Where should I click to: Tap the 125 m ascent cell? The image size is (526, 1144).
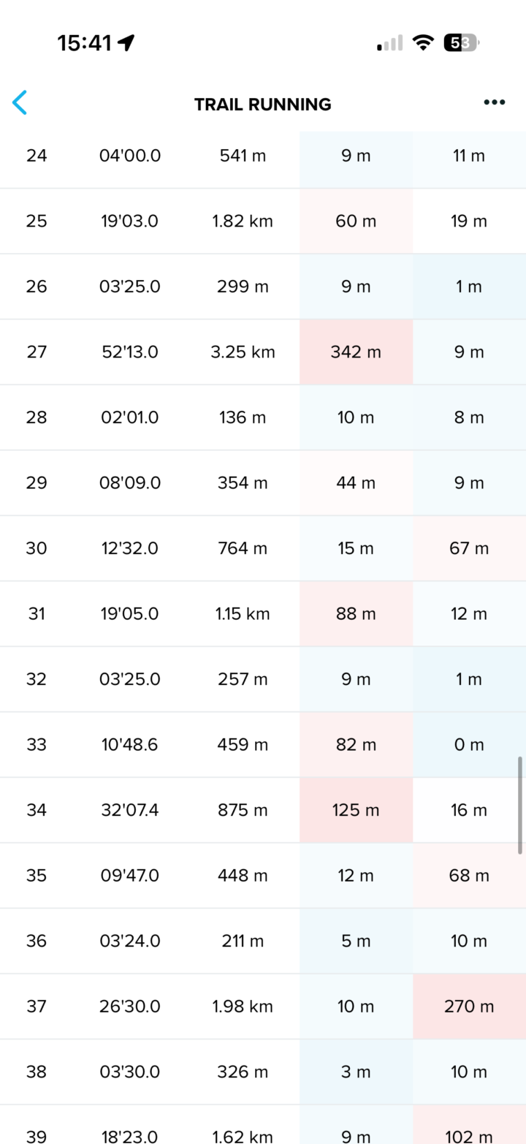[x=356, y=810]
